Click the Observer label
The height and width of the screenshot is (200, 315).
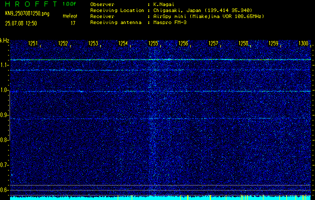pyautogui.click(x=102, y=4)
